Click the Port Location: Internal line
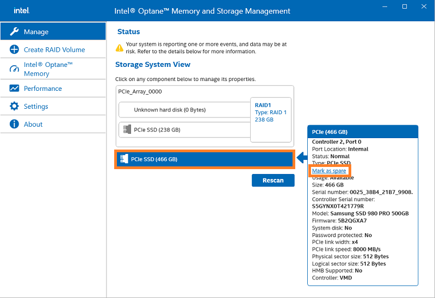Image resolution: width=435 pixels, height=298 pixels. [340, 149]
